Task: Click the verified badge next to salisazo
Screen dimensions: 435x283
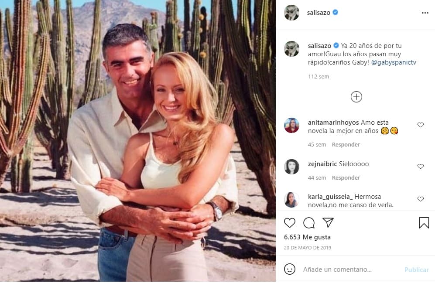Action: (335, 13)
